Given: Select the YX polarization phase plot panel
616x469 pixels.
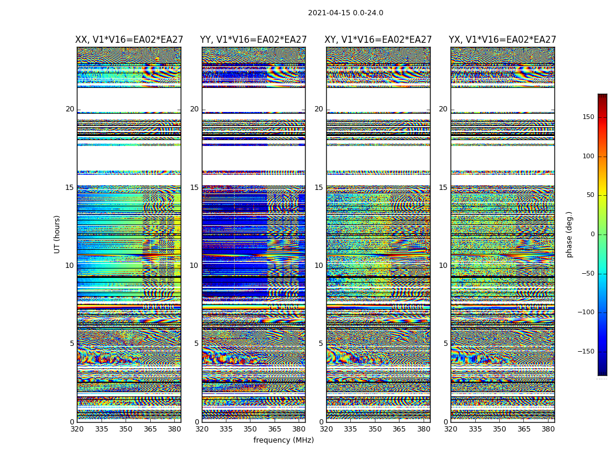Looking at the screenshot, I should [502, 235].
